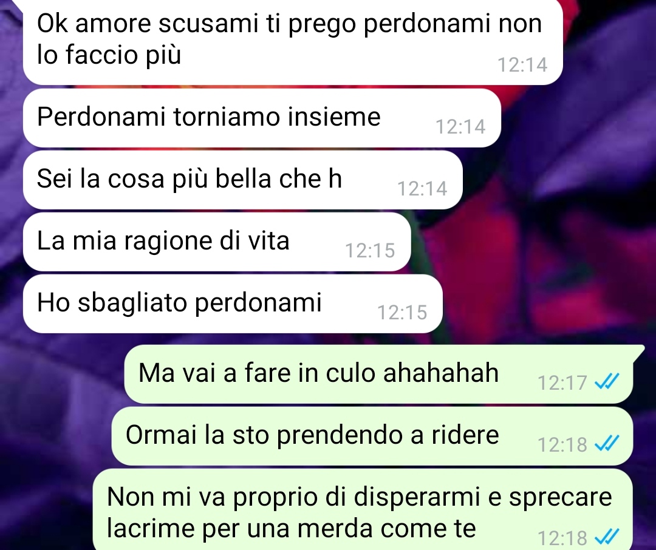Click the read ticks on 'Ormai la sto prendendo'

607,443
